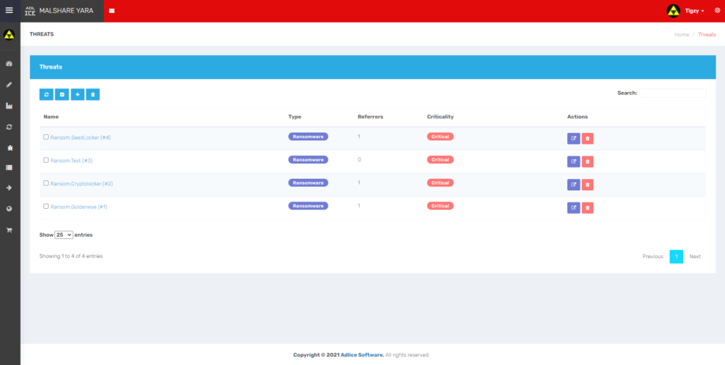The width and height of the screenshot is (725, 365).
Task: Click the settings gear icon in header
Action: click(x=717, y=11)
